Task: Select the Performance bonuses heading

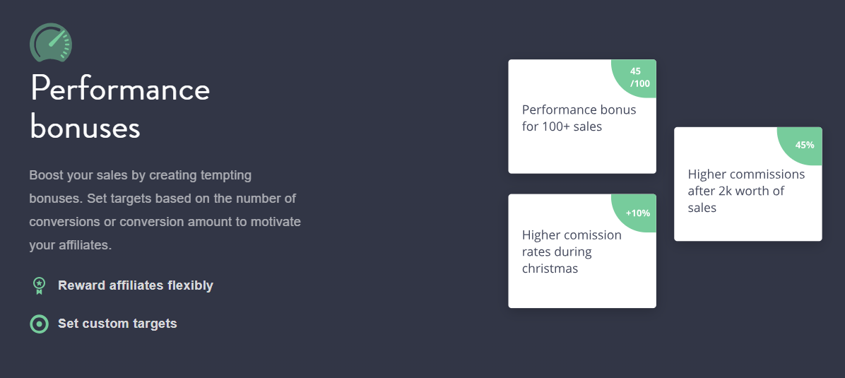Action: click(x=119, y=107)
